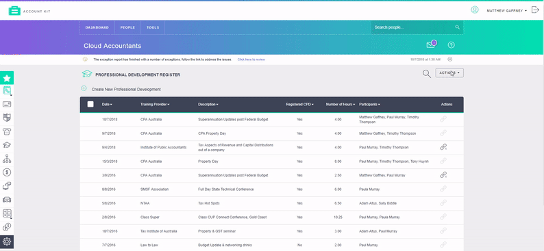
Task: Sort by the Description column dropdown
Action: point(208,104)
